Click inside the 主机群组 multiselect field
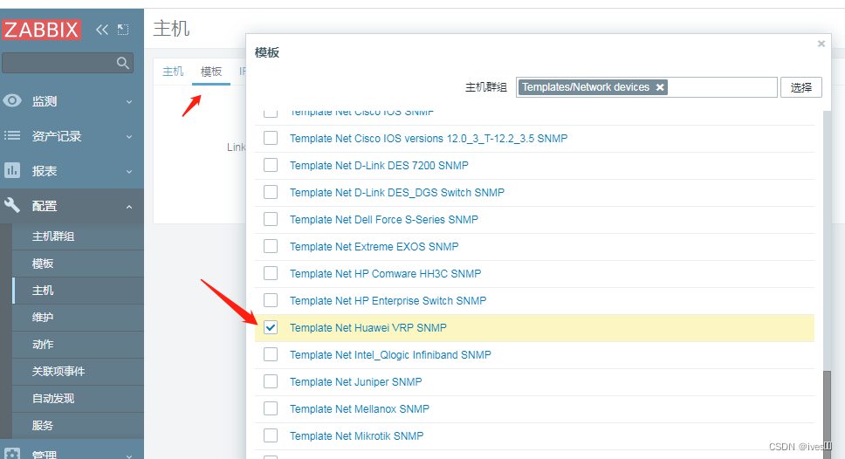 (x=647, y=87)
